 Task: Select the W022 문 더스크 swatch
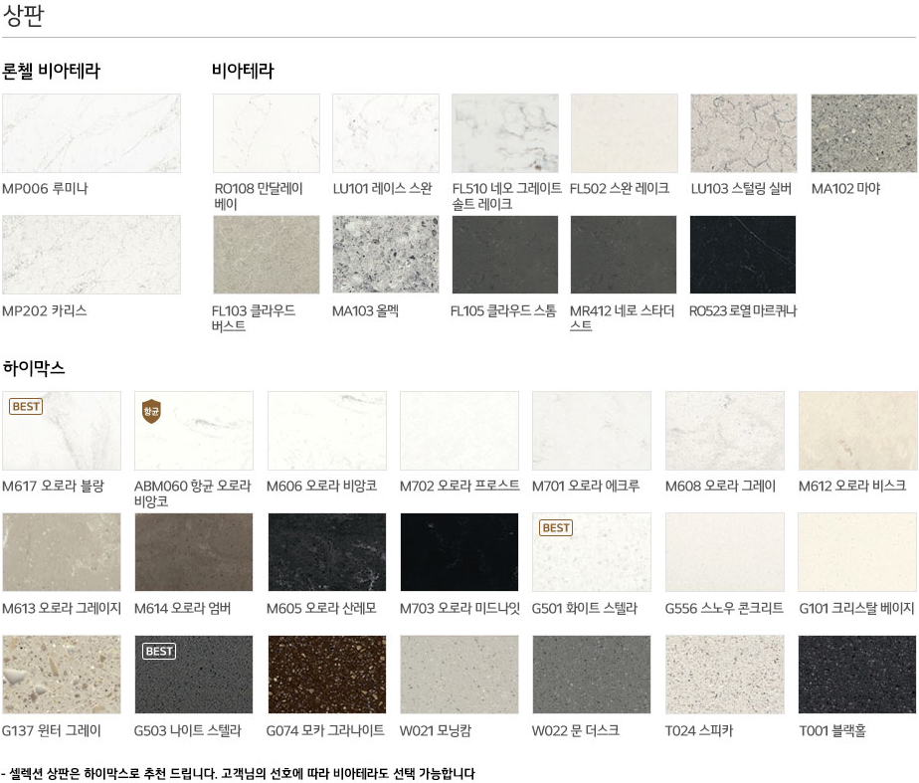pos(592,675)
